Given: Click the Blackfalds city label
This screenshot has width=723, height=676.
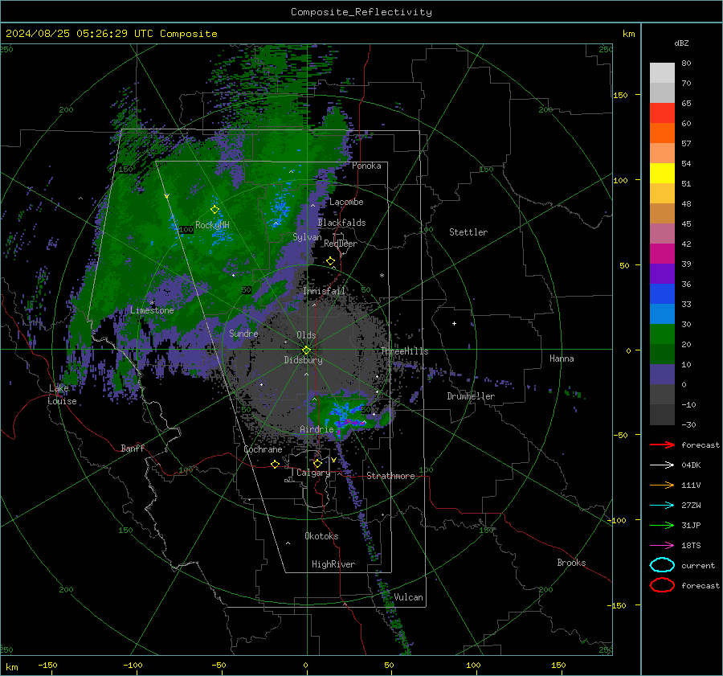Looking at the screenshot, I should tap(341, 223).
